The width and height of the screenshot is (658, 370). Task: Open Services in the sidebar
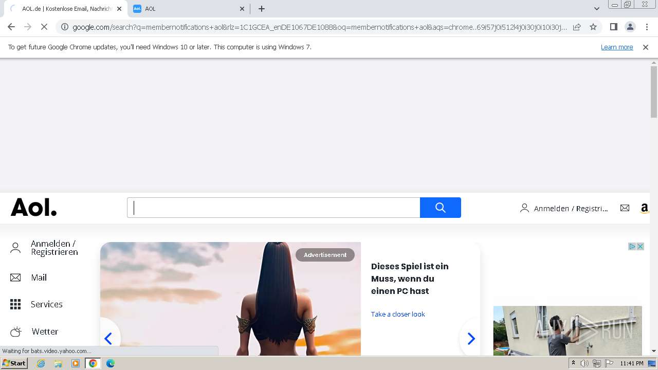[47, 304]
